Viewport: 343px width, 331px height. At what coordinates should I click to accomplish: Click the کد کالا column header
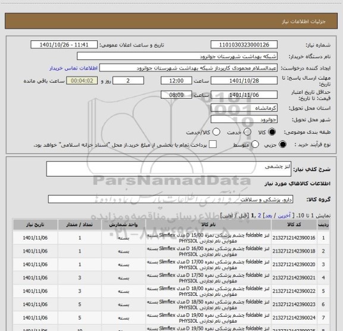coord(294,225)
